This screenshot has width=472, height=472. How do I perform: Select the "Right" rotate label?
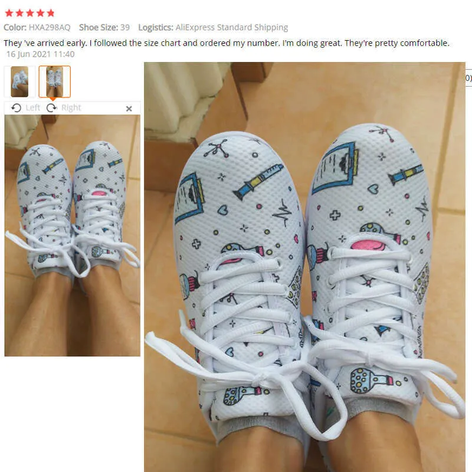tap(71, 107)
